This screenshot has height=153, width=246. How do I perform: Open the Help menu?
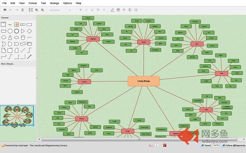(78, 3)
